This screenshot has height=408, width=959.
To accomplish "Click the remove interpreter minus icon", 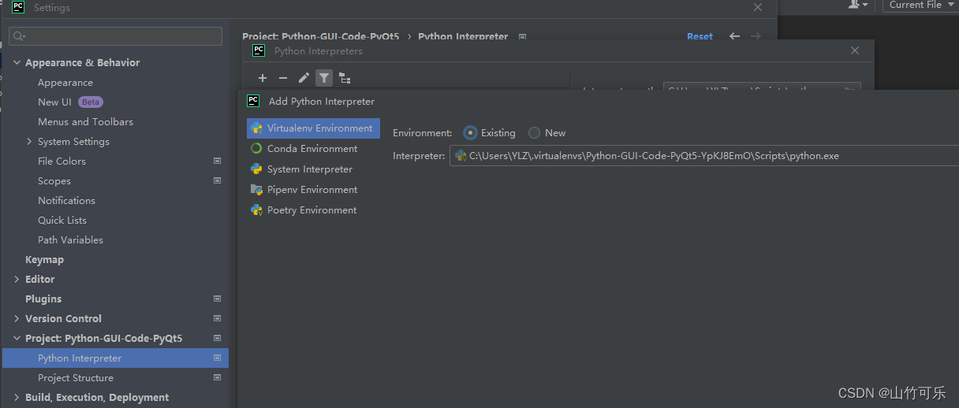I will tap(283, 77).
